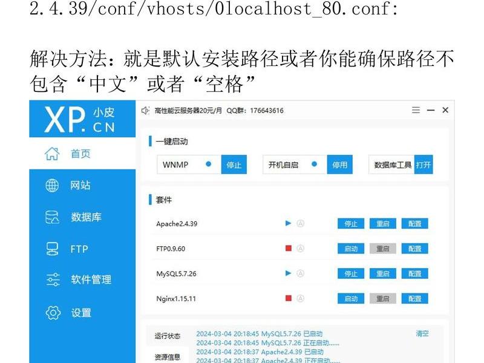
Task: Disable 开机自启 with 停用 button
Action: coord(339,165)
